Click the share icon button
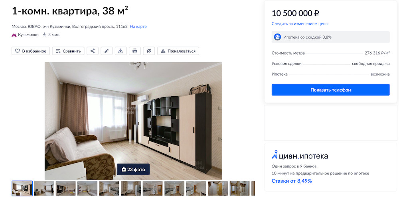Viewport: 399px width, 205px height. pos(93,51)
